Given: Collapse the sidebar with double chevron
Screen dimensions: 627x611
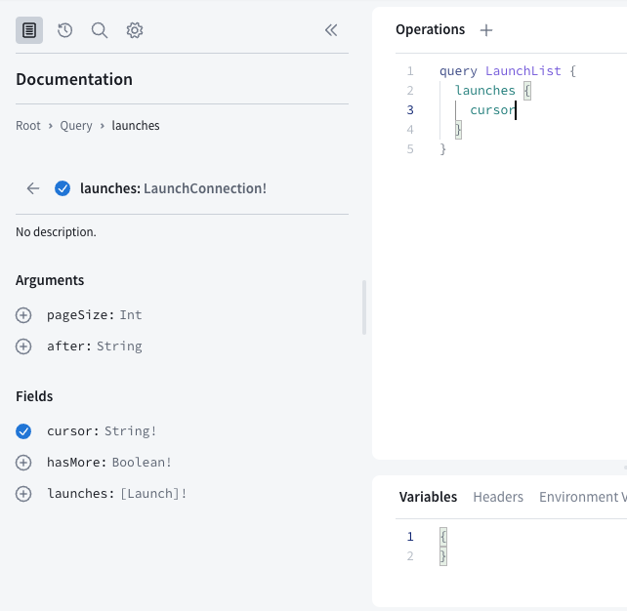Looking at the screenshot, I should (331, 30).
